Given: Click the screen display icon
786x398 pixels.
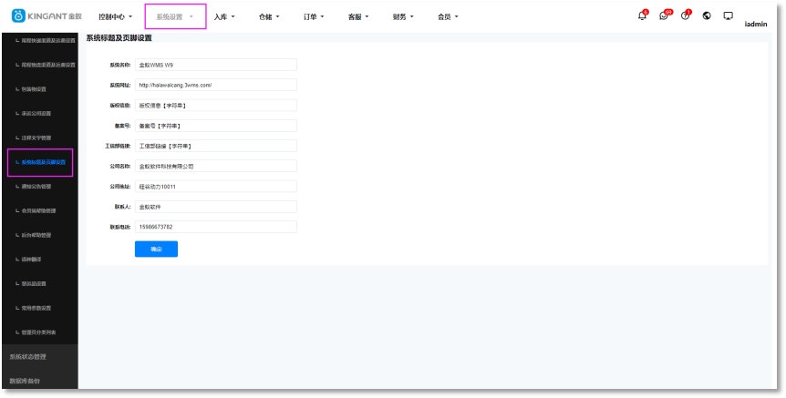Looking at the screenshot, I should [x=728, y=16].
